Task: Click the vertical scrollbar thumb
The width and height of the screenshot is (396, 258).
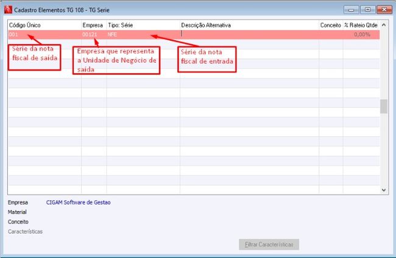Action: [x=384, y=106]
